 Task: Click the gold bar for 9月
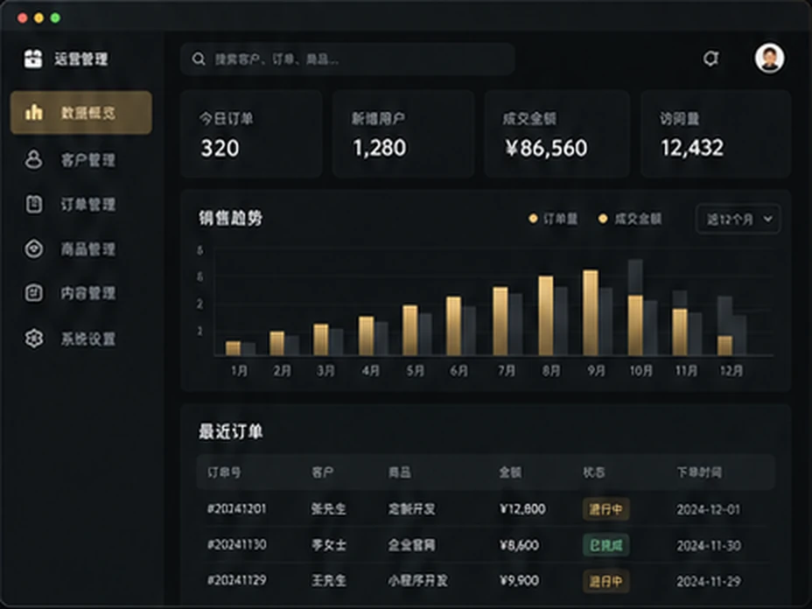[591, 312]
